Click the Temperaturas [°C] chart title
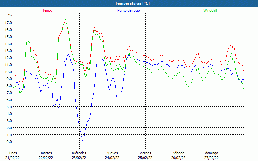This screenshot has width=258, height=161. coord(132,3)
